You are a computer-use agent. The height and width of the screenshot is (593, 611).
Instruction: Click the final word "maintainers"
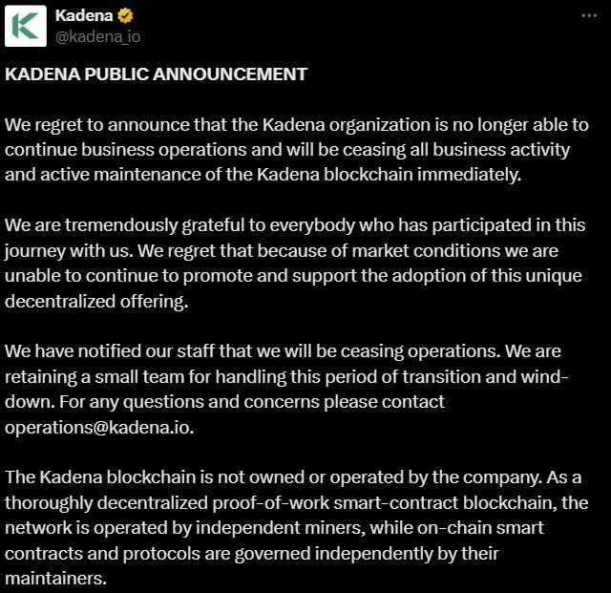tap(54, 577)
